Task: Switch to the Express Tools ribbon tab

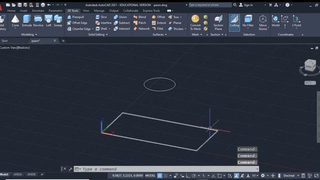Action: [151, 10]
